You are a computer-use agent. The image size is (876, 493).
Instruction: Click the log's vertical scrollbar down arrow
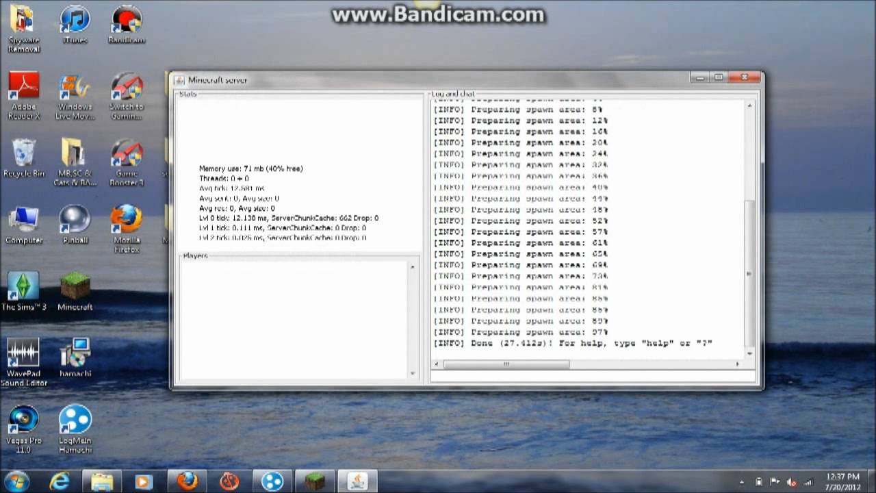pyautogui.click(x=750, y=354)
